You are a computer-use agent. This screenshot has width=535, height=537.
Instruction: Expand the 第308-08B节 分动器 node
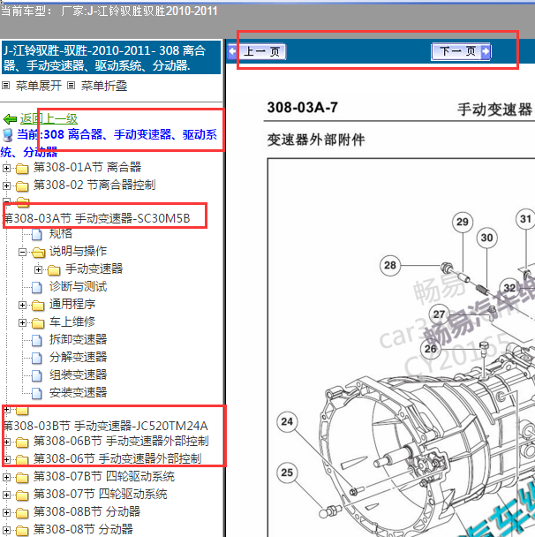(x=6, y=512)
